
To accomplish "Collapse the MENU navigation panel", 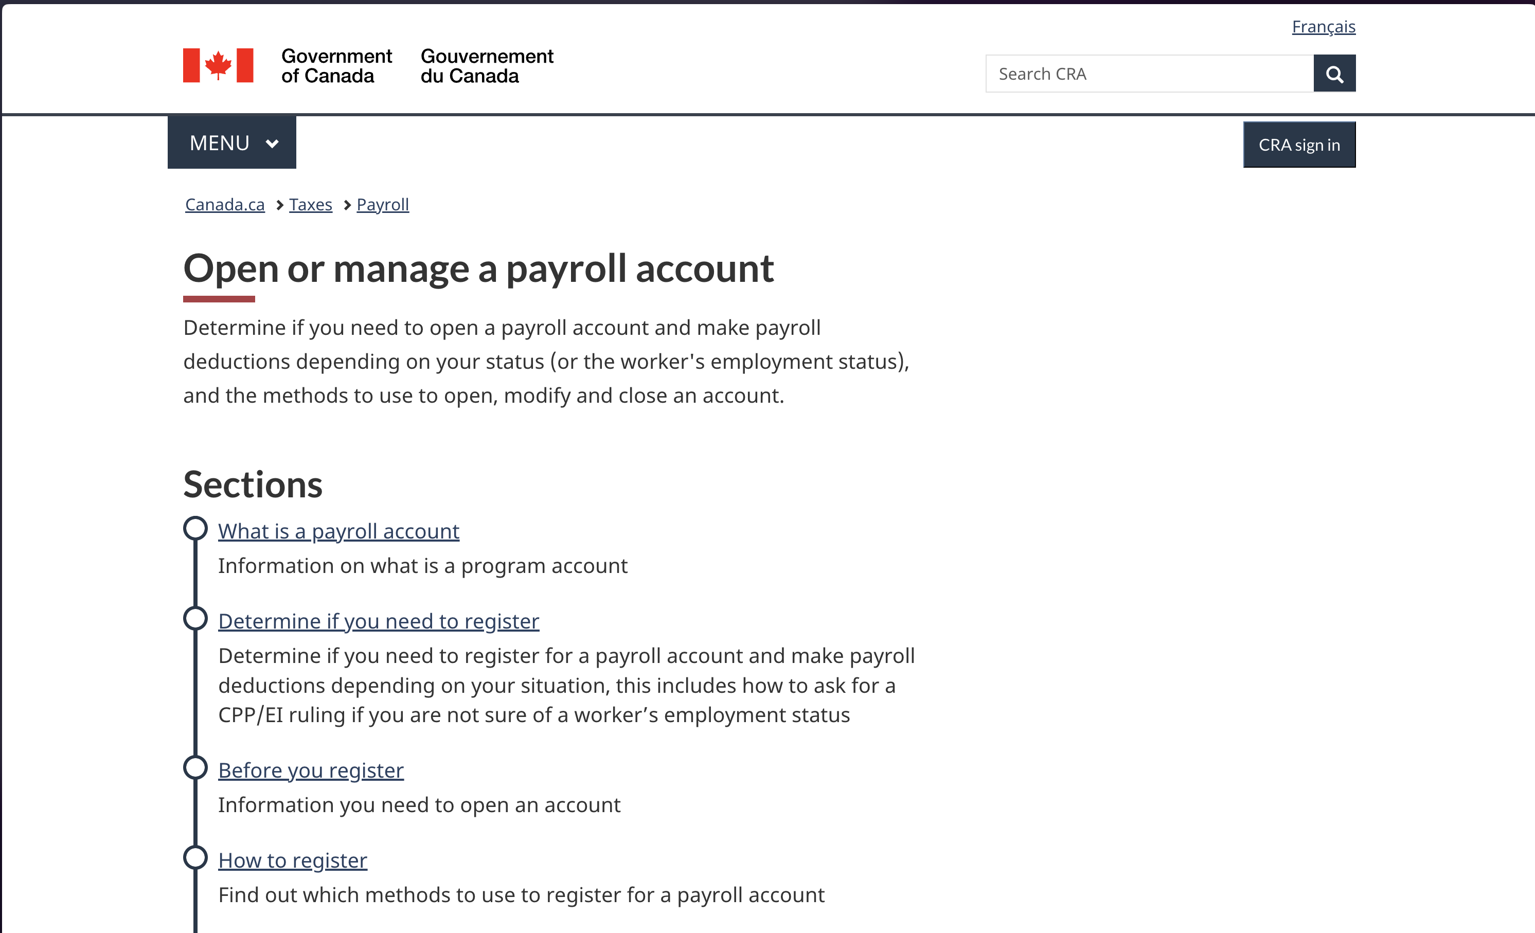I will [x=231, y=142].
